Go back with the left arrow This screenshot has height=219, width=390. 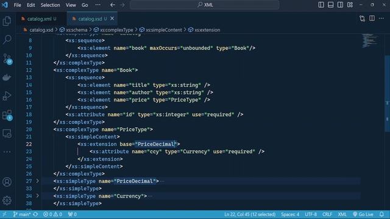[113, 5]
